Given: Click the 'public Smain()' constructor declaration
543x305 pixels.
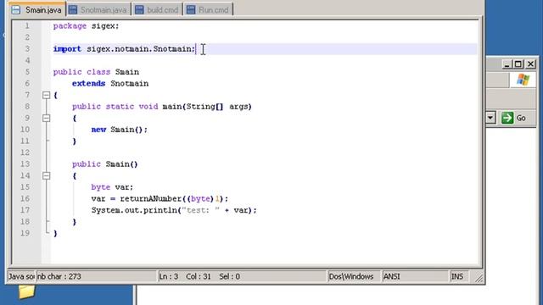Looking at the screenshot, I should point(105,164).
